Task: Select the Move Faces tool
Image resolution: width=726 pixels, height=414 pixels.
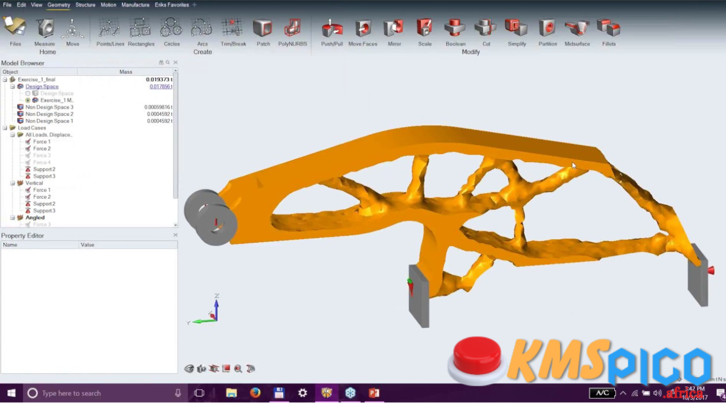Action: (362, 32)
